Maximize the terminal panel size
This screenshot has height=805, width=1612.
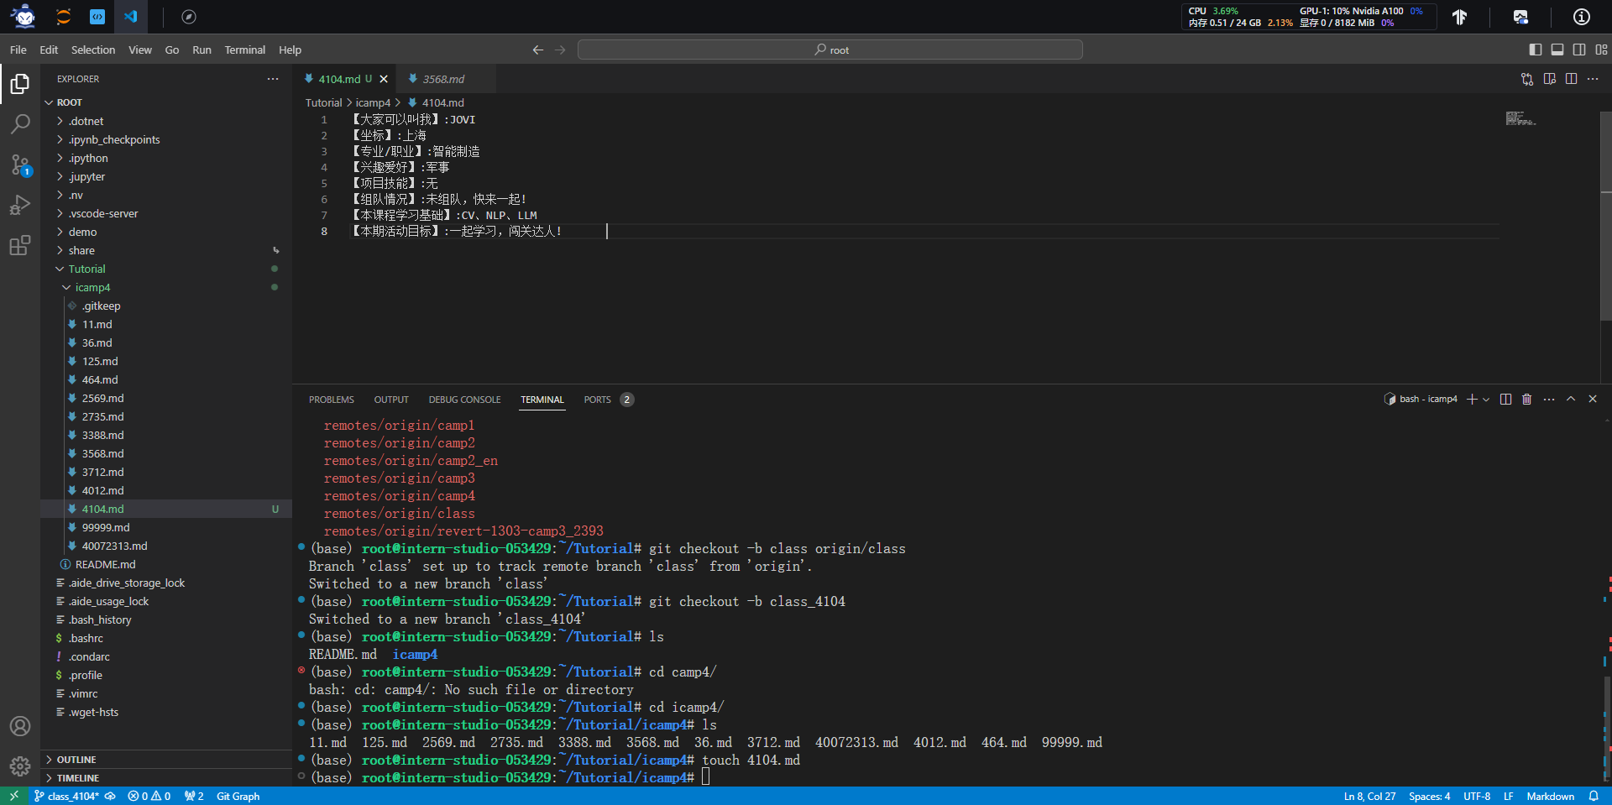(1571, 400)
